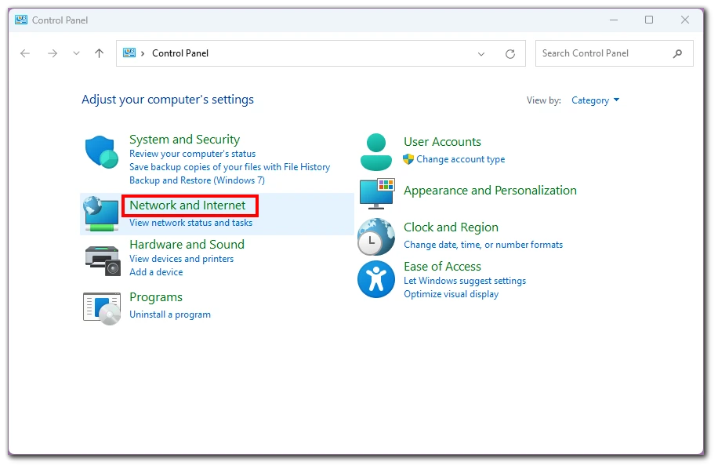Click the Network and Internet globe icon
This screenshot has width=718, height=469.
101,214
